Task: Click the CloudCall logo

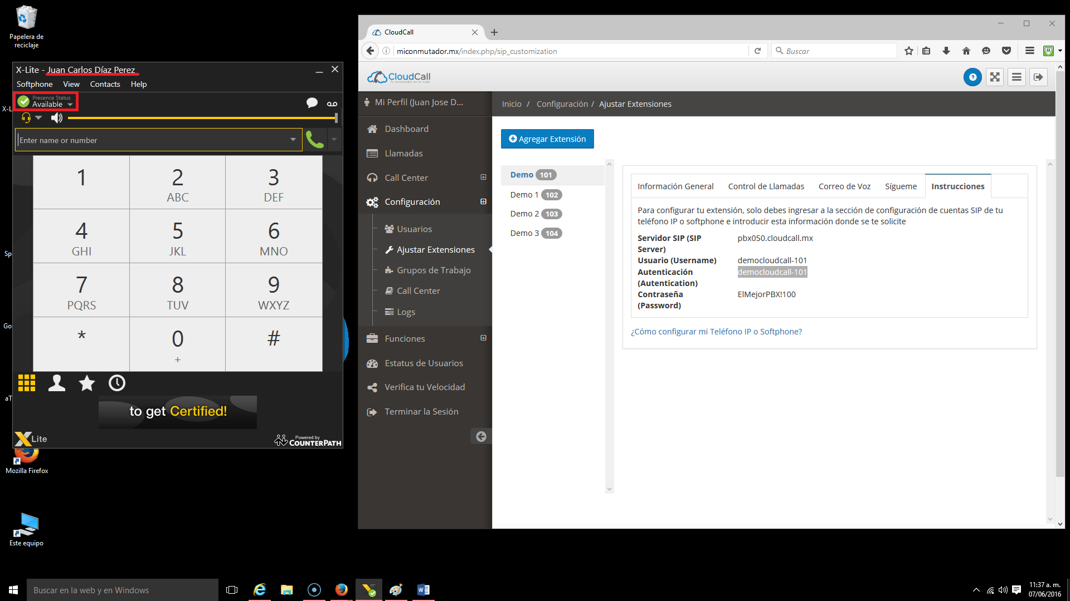Action: click(399, 77)
